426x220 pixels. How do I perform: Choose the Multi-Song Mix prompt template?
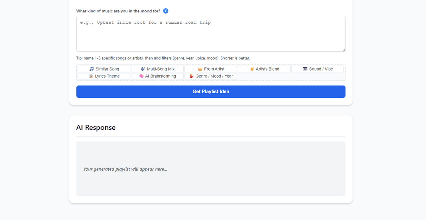(x=157, y=69)
